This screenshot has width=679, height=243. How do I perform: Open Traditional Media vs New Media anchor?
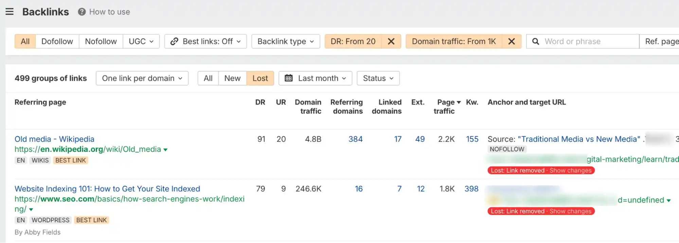[579, 139]
